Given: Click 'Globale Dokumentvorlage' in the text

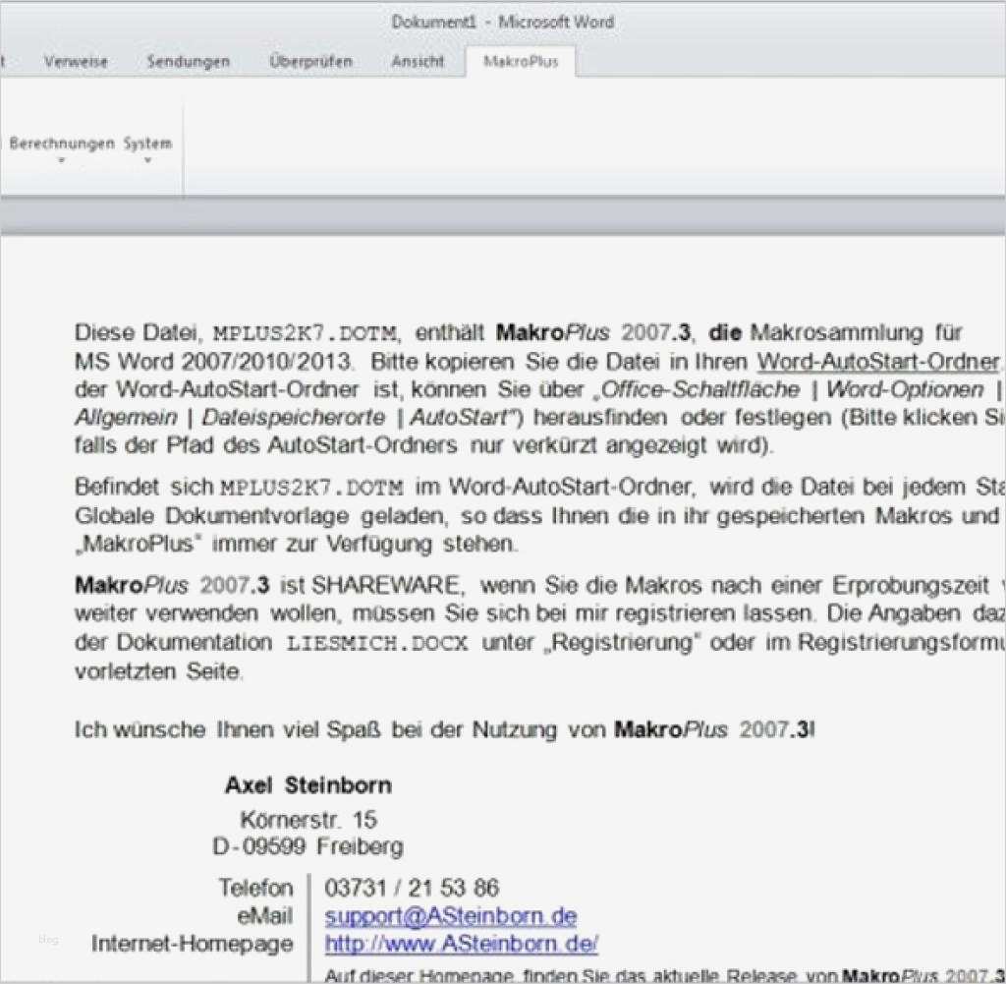Looking at the screenshot, I should pos(212,516).
